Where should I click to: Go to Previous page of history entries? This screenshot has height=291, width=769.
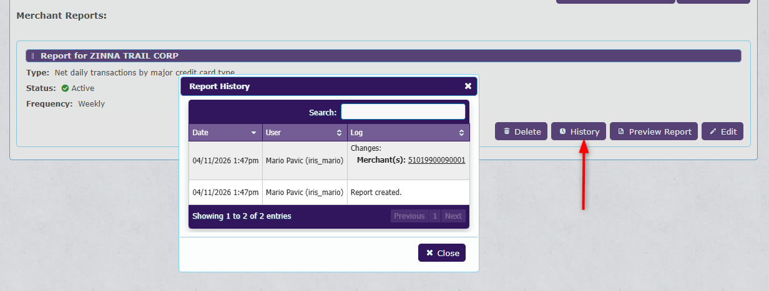(x=409, y=216)
